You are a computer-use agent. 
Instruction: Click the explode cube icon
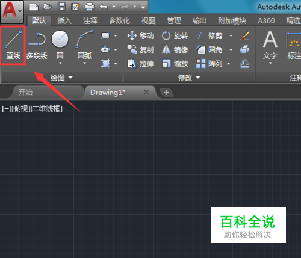tap(244, 49)
